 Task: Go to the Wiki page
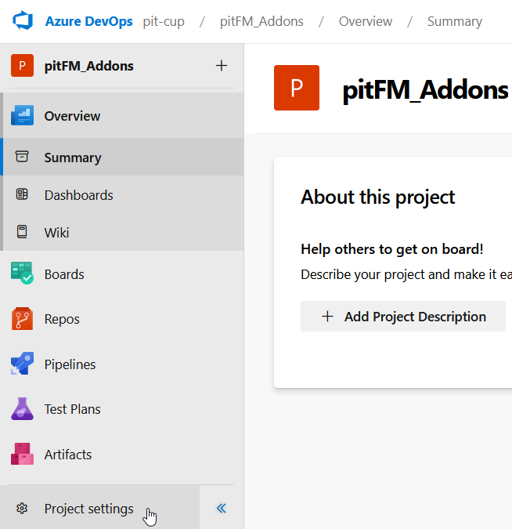click(56, 233)
